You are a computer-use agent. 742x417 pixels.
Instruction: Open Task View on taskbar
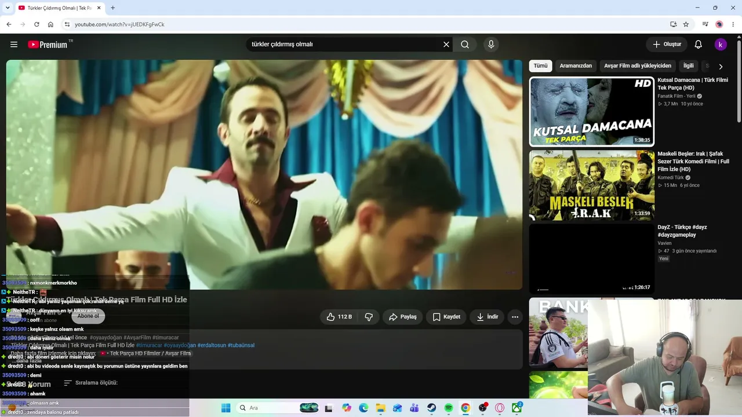pos(329,408)
